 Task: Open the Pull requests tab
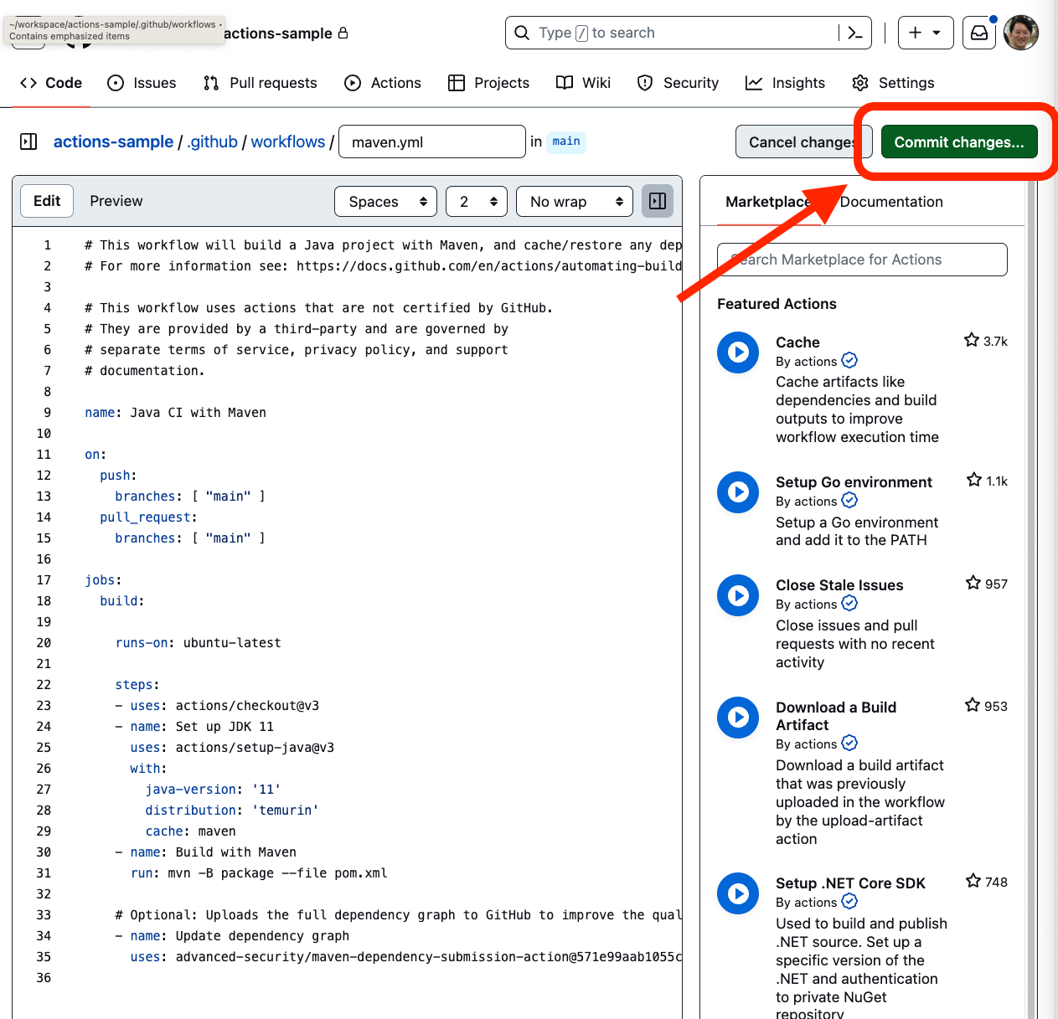(260, 83)
